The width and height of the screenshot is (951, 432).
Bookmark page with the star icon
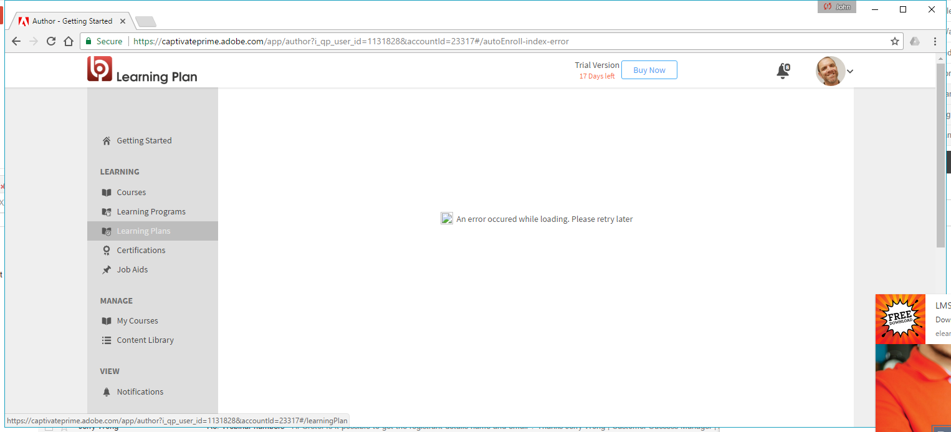(x=895, y=41)
